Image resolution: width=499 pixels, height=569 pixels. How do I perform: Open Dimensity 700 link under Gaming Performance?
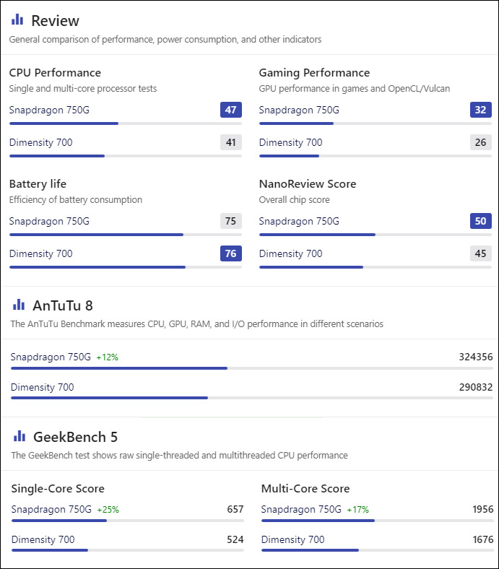click(290, 143)
